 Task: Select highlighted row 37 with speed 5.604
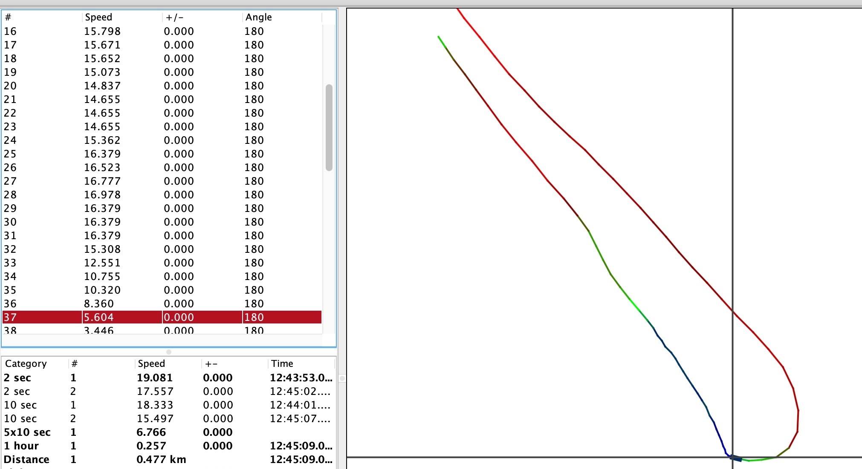[x=162, y=317]
